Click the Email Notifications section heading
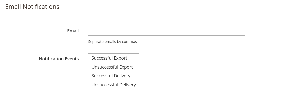The height and width of the screenshot is (109, 291). pyautogui.click(x=32, y=7)
